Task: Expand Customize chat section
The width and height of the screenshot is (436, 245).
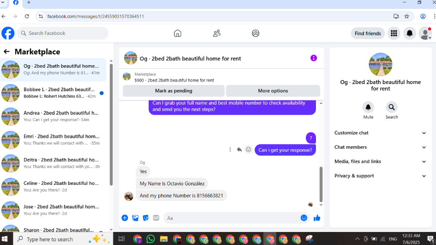Action: pyautogui.click(x=380, y=133)
